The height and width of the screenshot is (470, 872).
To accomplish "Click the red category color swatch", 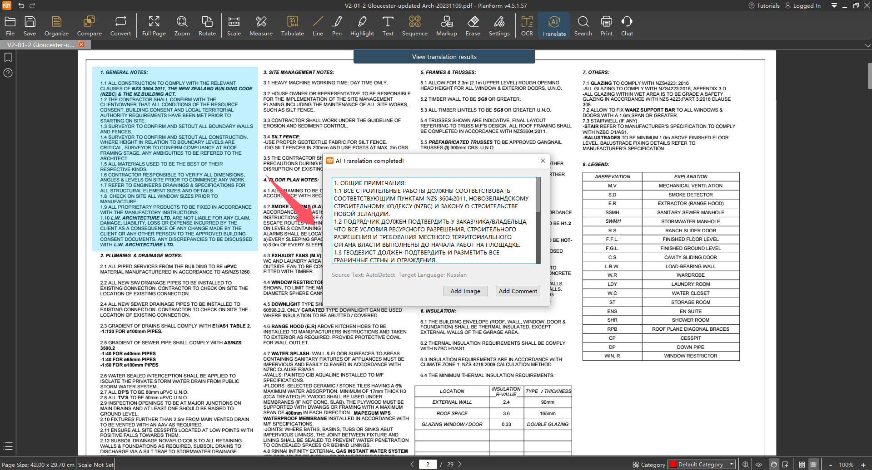I will point(673,465).
